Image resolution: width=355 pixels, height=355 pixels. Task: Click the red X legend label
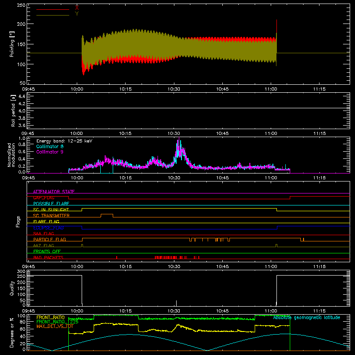77,8
